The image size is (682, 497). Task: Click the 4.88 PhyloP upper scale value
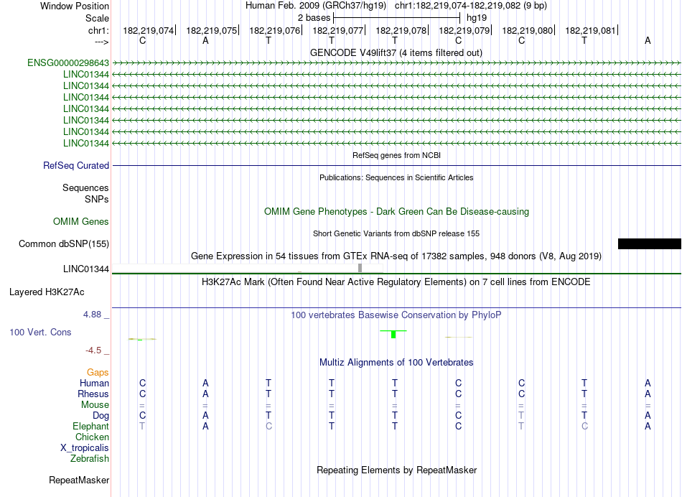point(92,315)
